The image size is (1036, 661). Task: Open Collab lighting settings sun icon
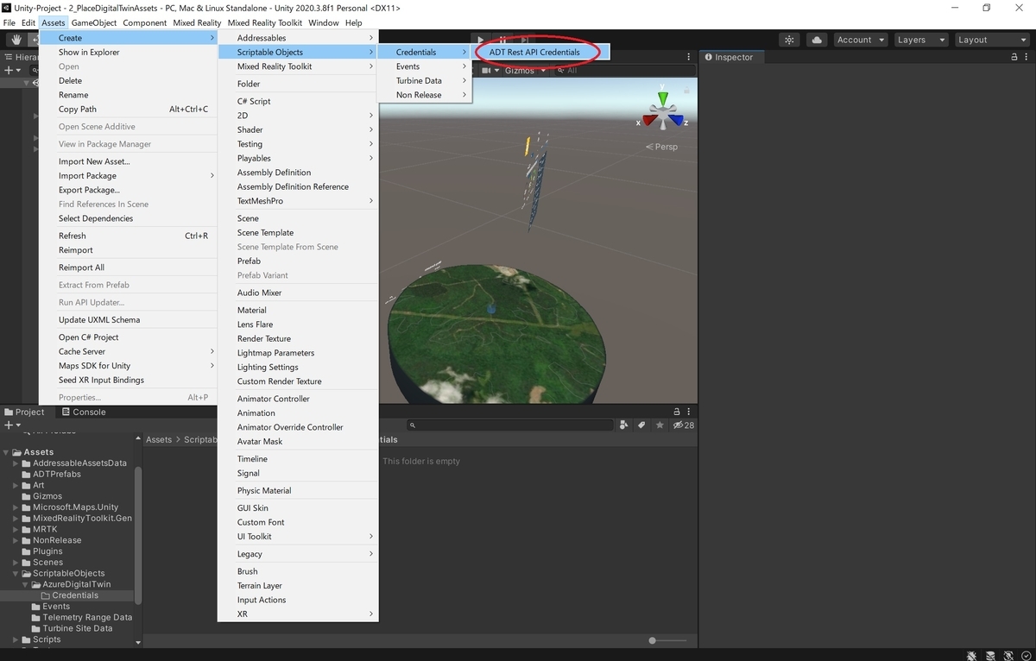pos(788,40)
